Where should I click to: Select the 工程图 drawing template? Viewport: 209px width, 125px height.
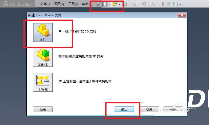pyautogui.click(x=43, y=82)
